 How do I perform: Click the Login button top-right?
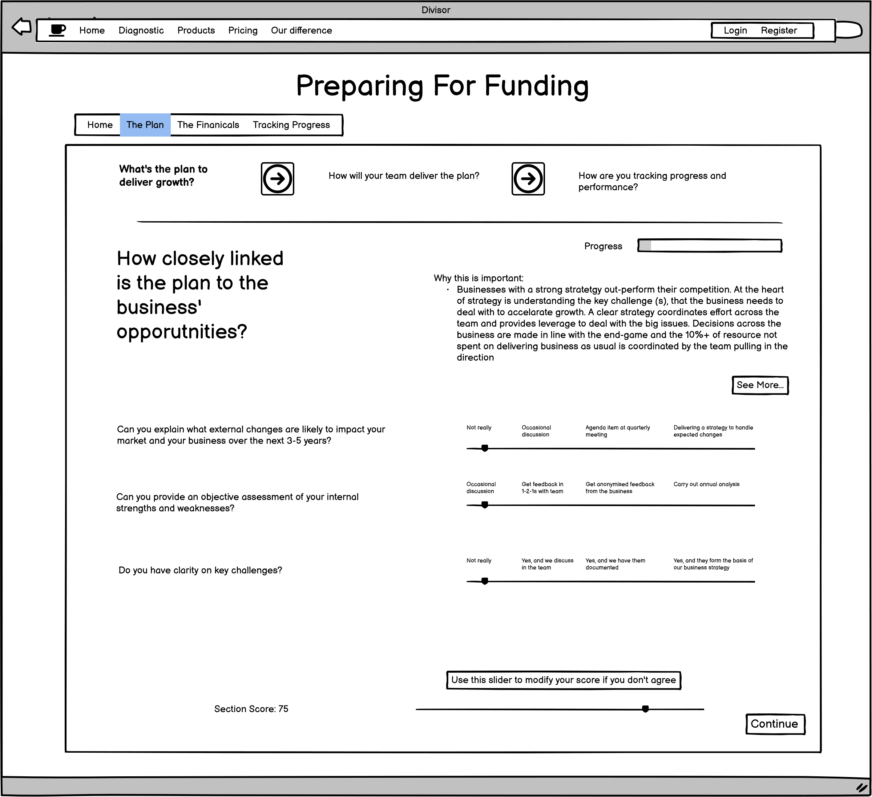coord(734,31)
